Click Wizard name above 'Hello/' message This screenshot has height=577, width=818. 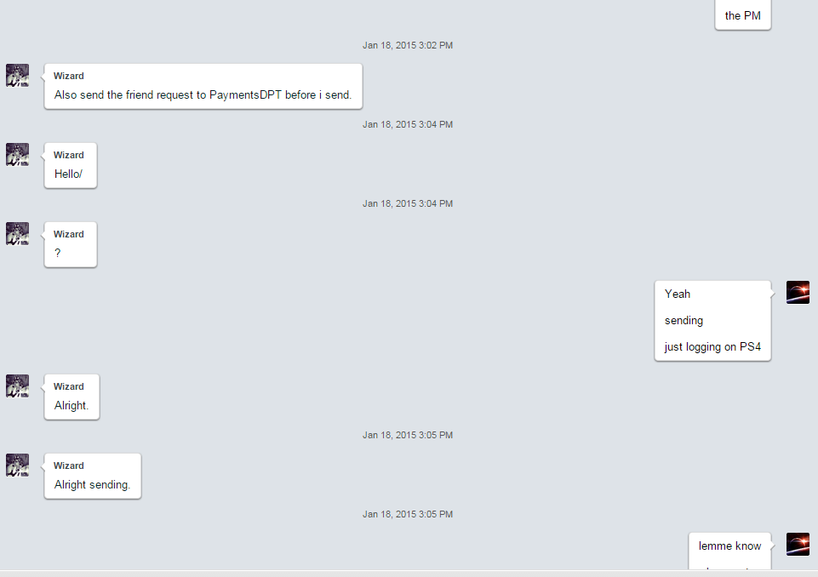(68, 155)
